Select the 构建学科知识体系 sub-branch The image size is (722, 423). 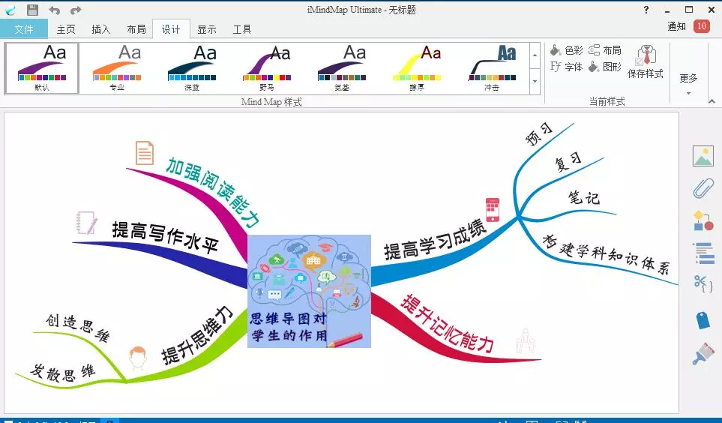606,254
